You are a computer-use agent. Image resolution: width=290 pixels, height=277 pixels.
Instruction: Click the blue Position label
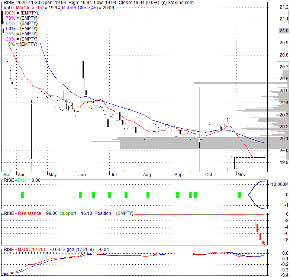point(103,213)
